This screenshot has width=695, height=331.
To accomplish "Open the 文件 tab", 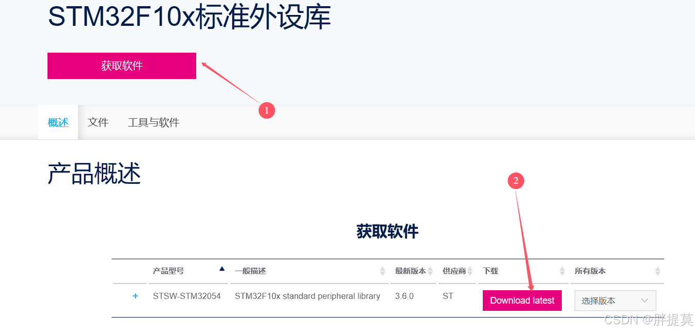I will point(98,122).
